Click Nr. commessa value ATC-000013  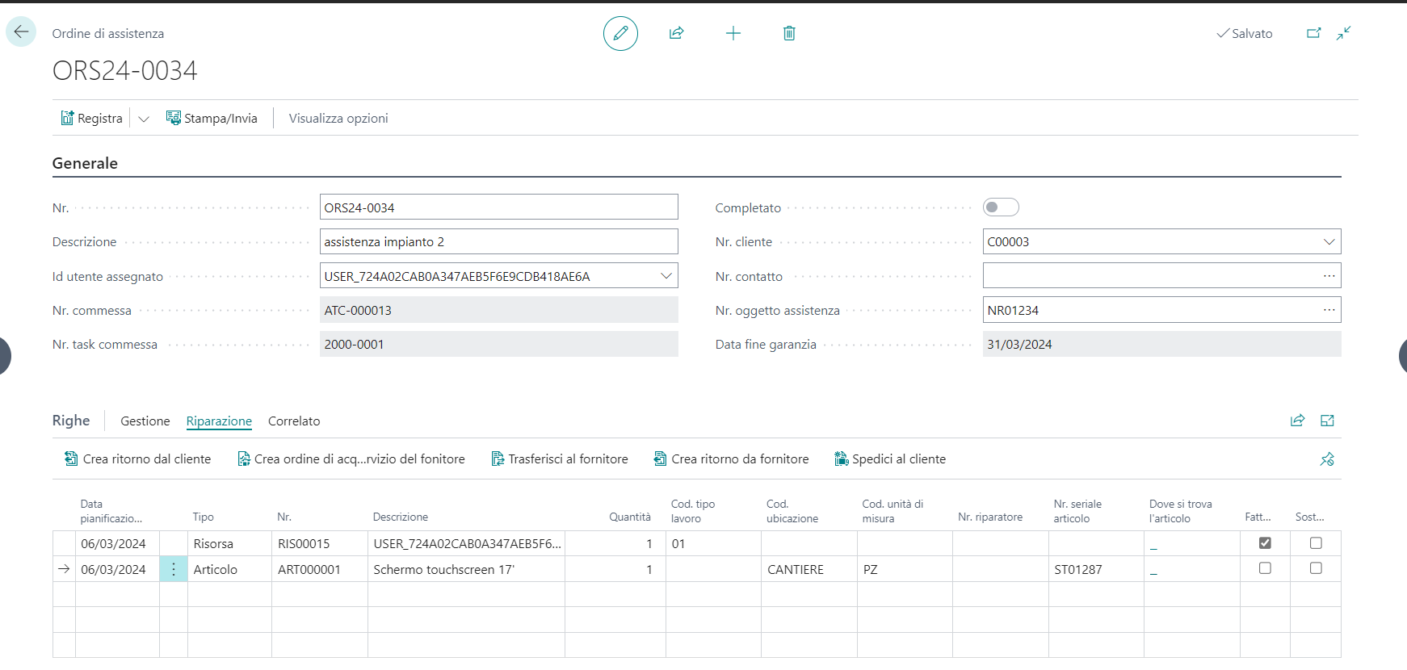pos(498,310)
